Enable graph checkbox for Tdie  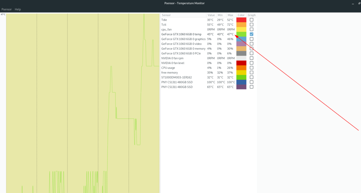pos(251,20)
